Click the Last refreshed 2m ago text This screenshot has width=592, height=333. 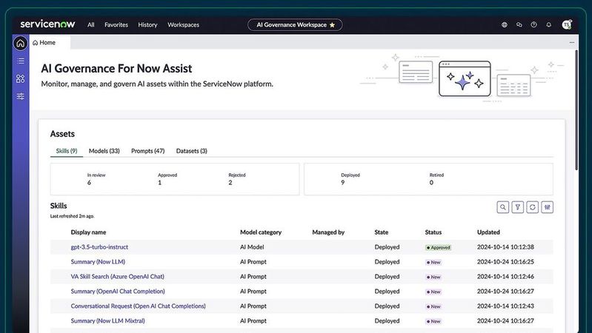coord(72,217)
